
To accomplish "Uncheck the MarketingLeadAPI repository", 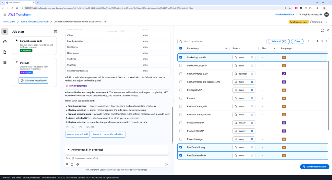I will (181, 58).
